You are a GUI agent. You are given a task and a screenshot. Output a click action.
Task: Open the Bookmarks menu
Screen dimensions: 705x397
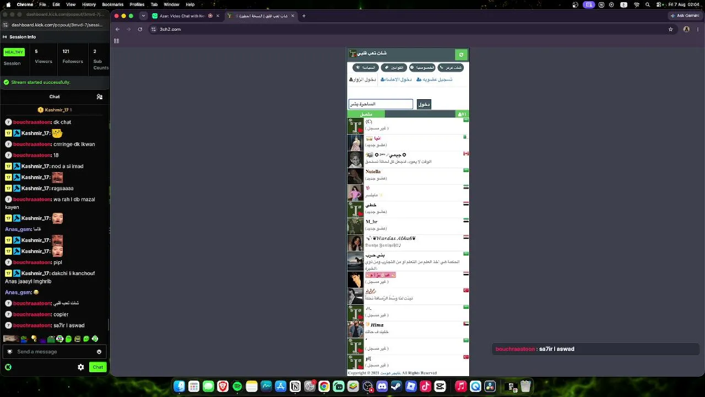113,4
